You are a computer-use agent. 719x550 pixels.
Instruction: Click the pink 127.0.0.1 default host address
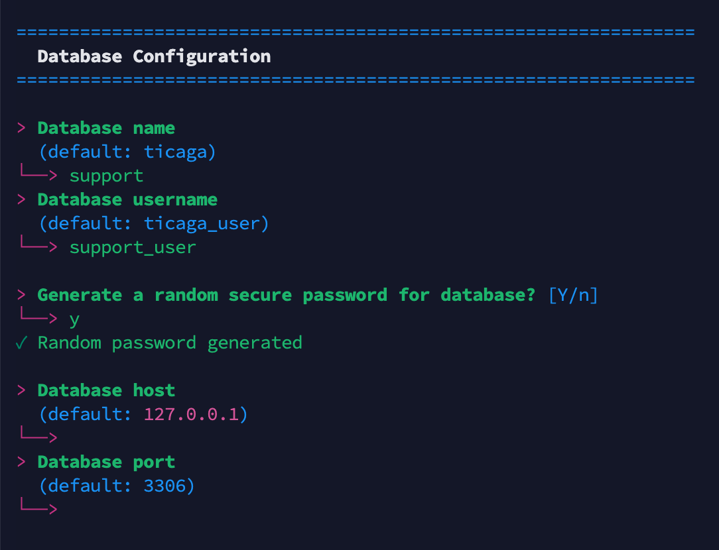click(x=191, y=415)
